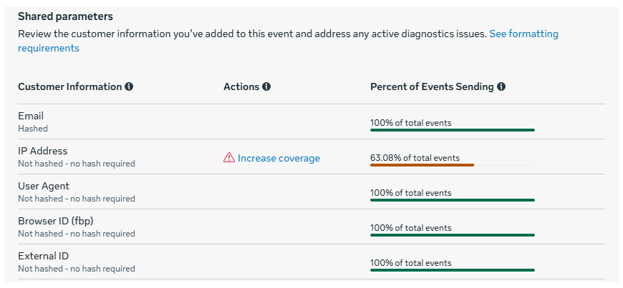Open the See formatting requirements link
The image size is (623, 288).
pos(523,34)
